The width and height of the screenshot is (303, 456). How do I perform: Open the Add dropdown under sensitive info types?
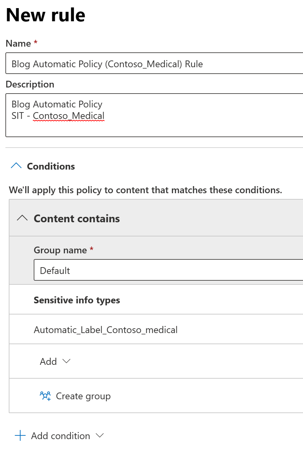coord(55,361)
